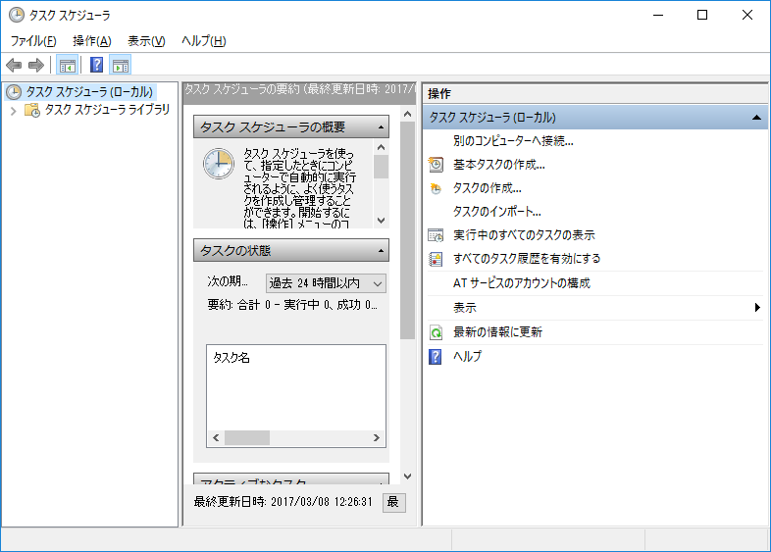Open the ヘルプ(H) menu
The image size is (771, 552).
click(204, 41)
